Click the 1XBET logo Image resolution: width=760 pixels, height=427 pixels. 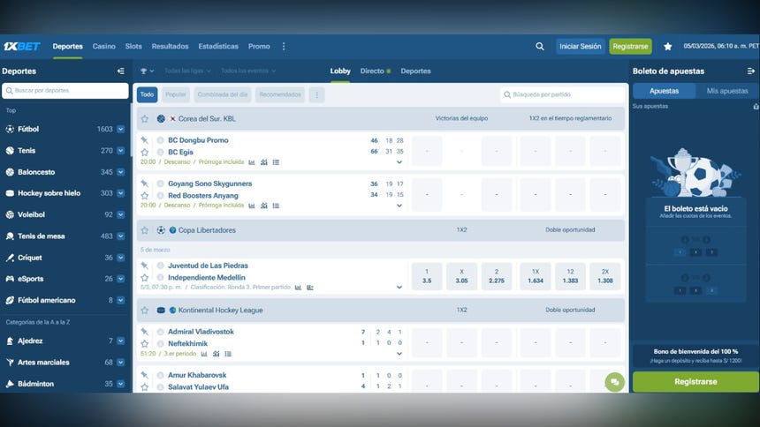[22, 47]
